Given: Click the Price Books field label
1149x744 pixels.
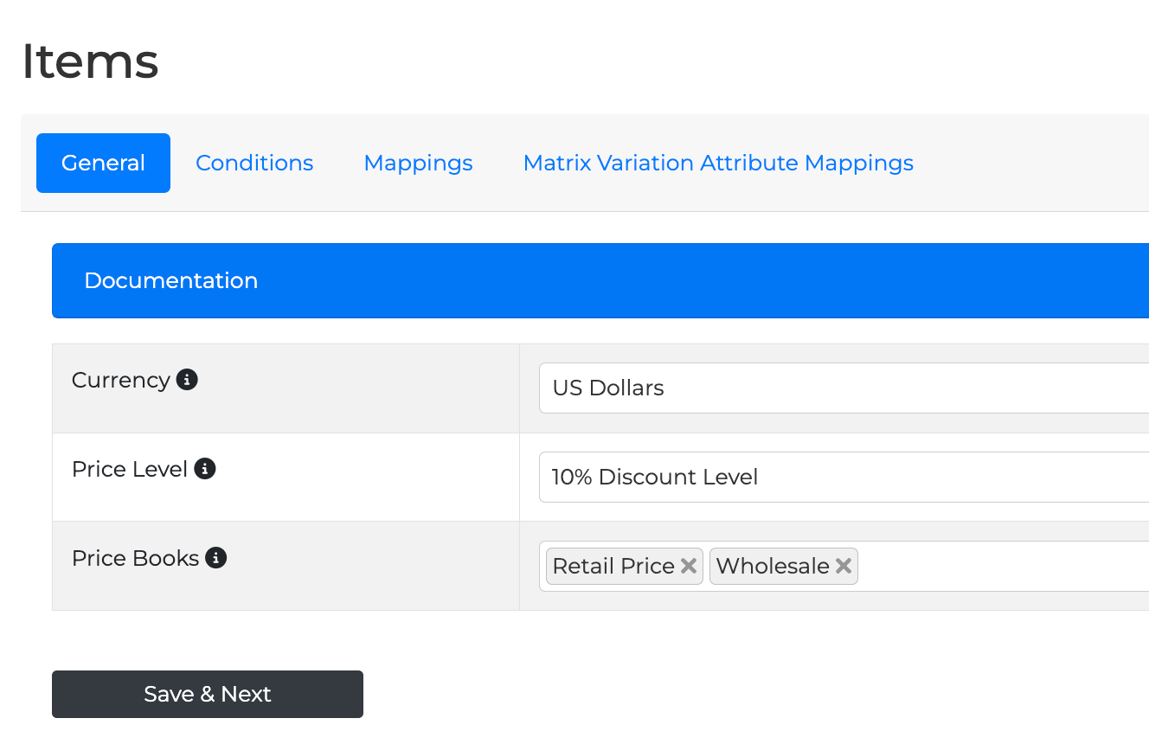Looking at the screenshot, I should 136,558.
